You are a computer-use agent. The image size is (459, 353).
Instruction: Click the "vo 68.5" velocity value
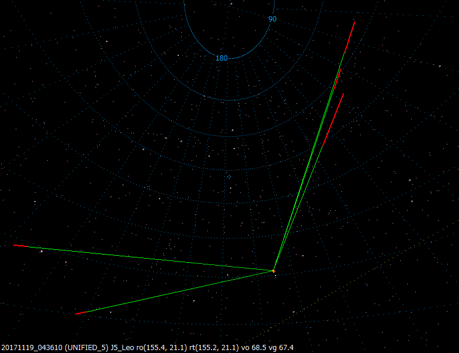pos(253,348)
